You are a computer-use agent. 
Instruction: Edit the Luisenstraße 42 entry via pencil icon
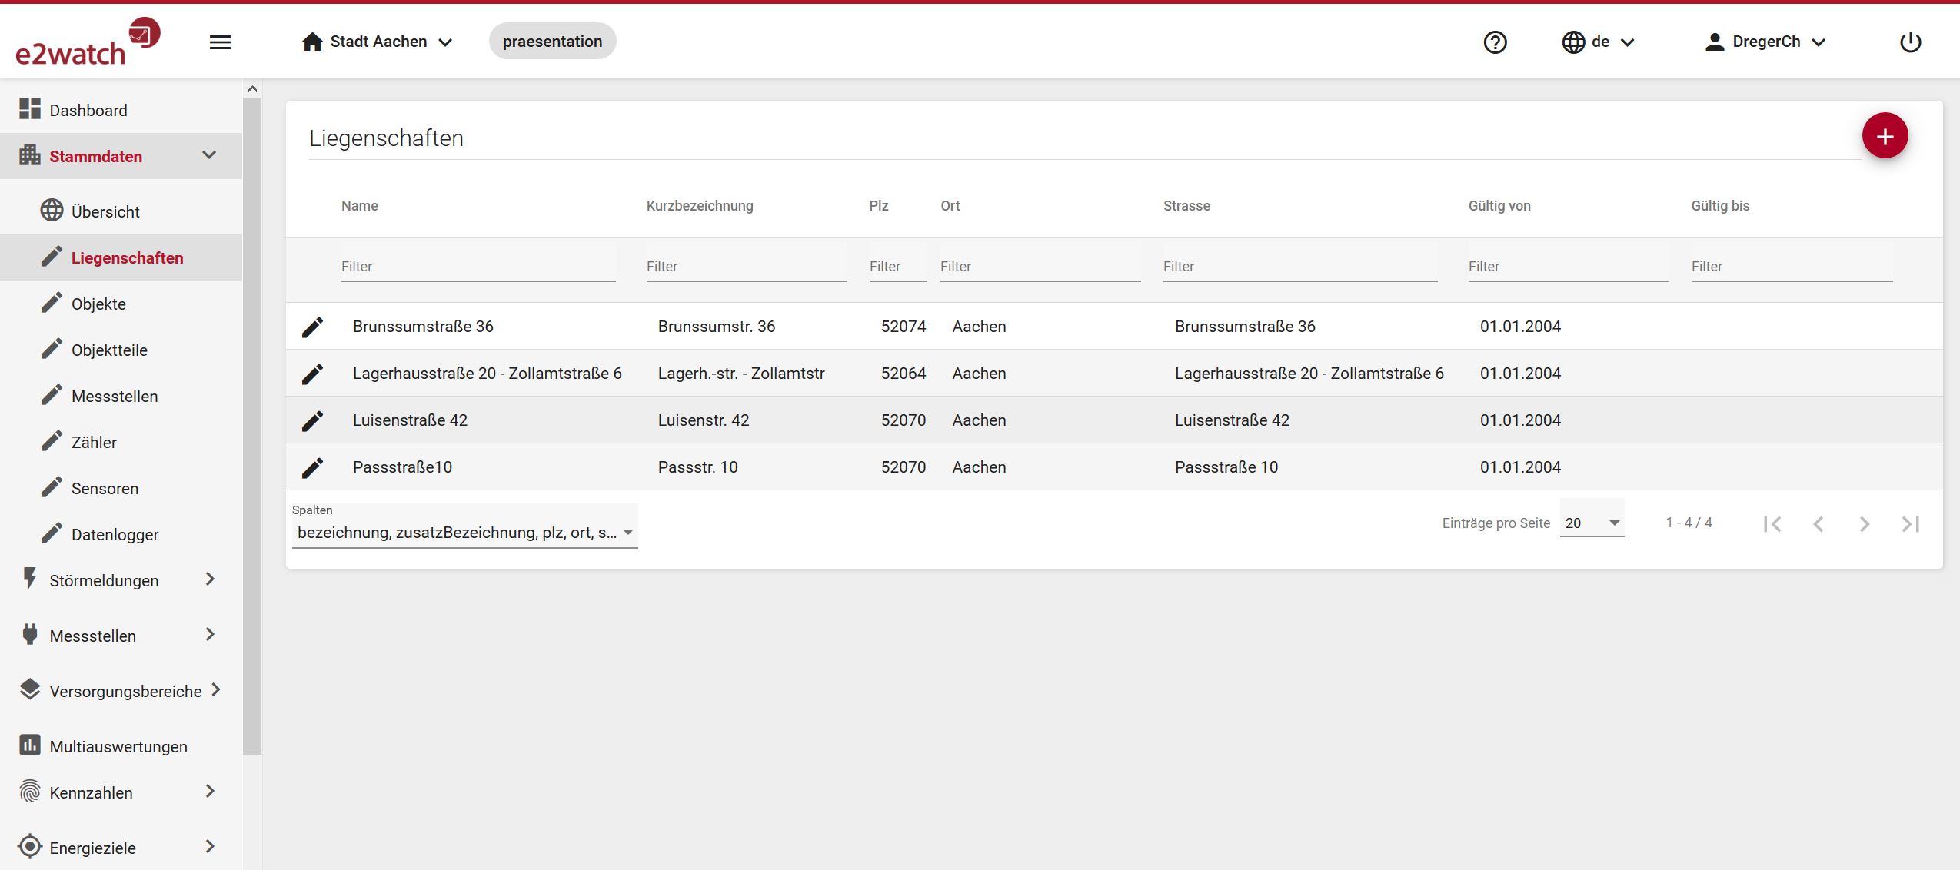pos(312,420)
